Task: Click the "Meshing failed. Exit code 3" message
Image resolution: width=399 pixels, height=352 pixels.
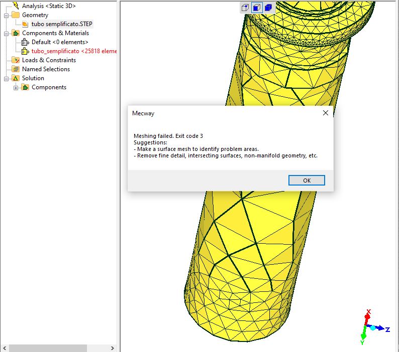Action: 168,136
